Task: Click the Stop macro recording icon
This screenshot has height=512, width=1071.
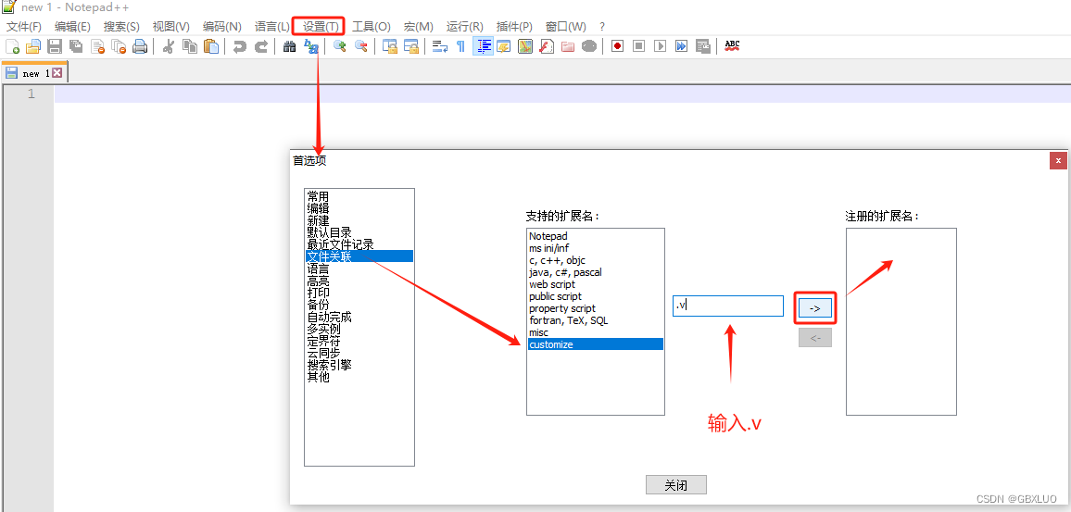Action: (638, 46)
